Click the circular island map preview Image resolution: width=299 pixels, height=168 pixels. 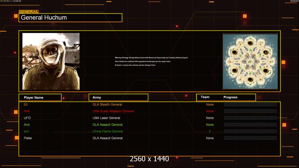point(250,61)
